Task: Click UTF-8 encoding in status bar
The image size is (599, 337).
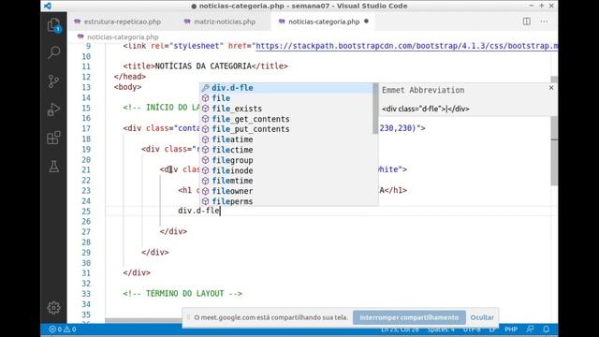Action: pos(472,329)
